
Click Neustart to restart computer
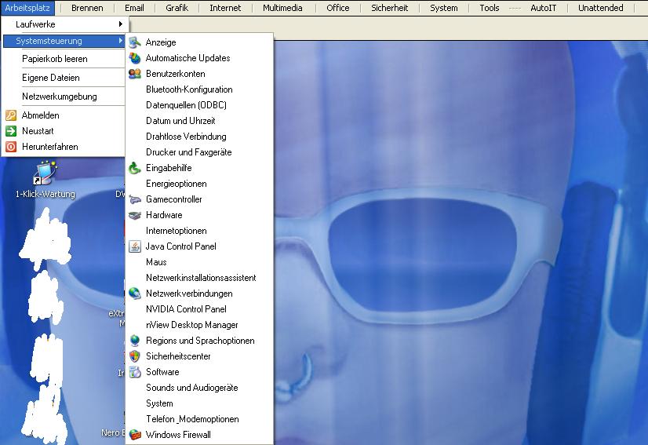(38, 131)
